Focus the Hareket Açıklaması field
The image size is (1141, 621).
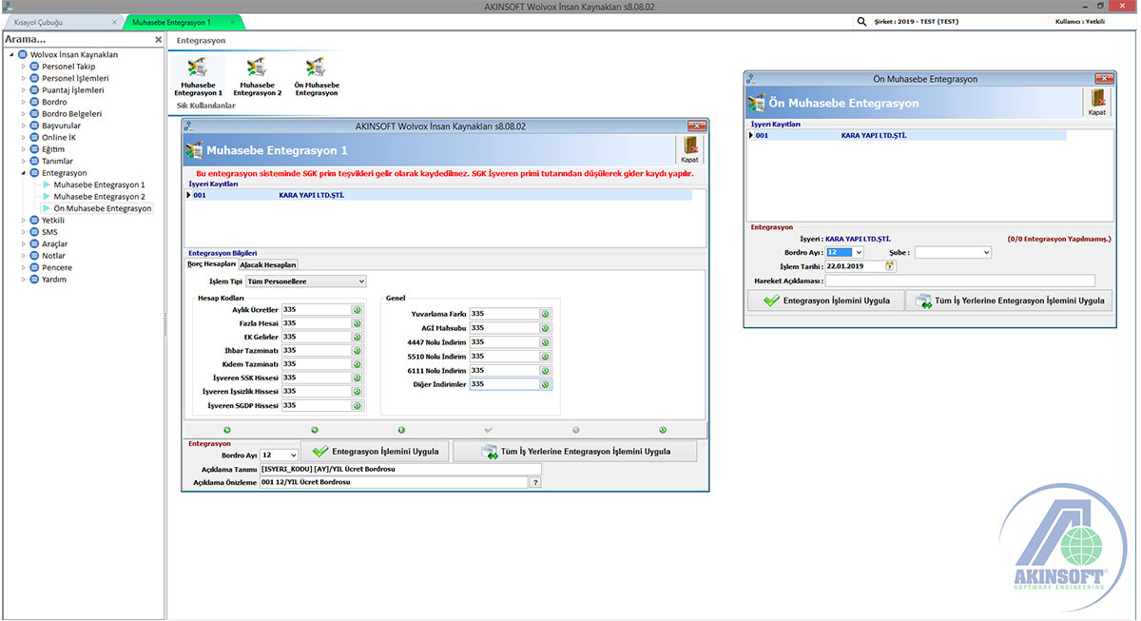(959, 281)
